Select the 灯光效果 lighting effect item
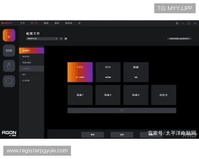This screenshot has width=199, height=159. (x=32, y=80)
